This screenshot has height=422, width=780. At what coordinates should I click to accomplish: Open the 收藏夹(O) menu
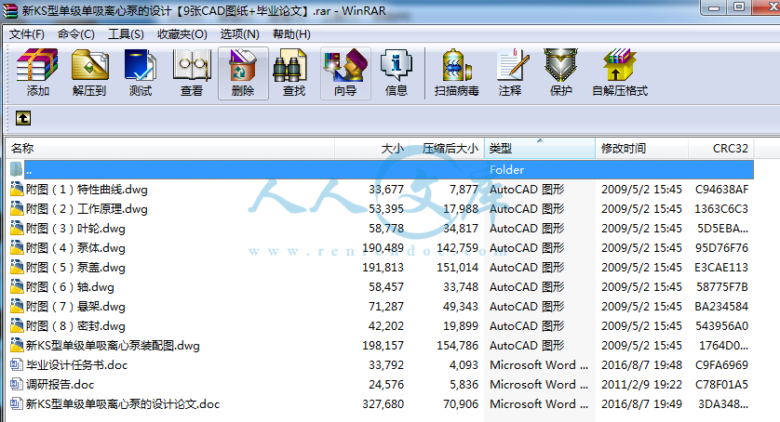pyautogui.click(x=182, y=33)
